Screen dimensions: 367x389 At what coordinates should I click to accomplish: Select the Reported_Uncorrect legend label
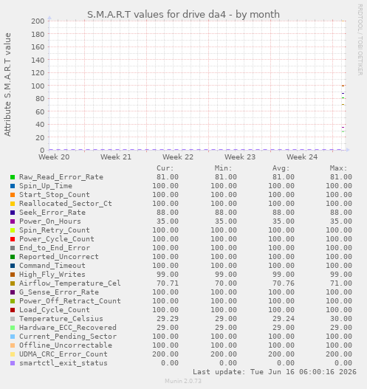point(59,257)
